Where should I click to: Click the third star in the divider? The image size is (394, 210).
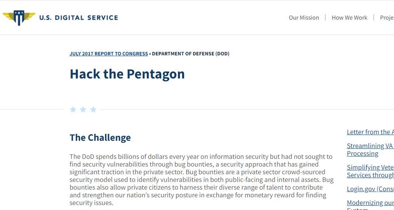pos(93,110)
